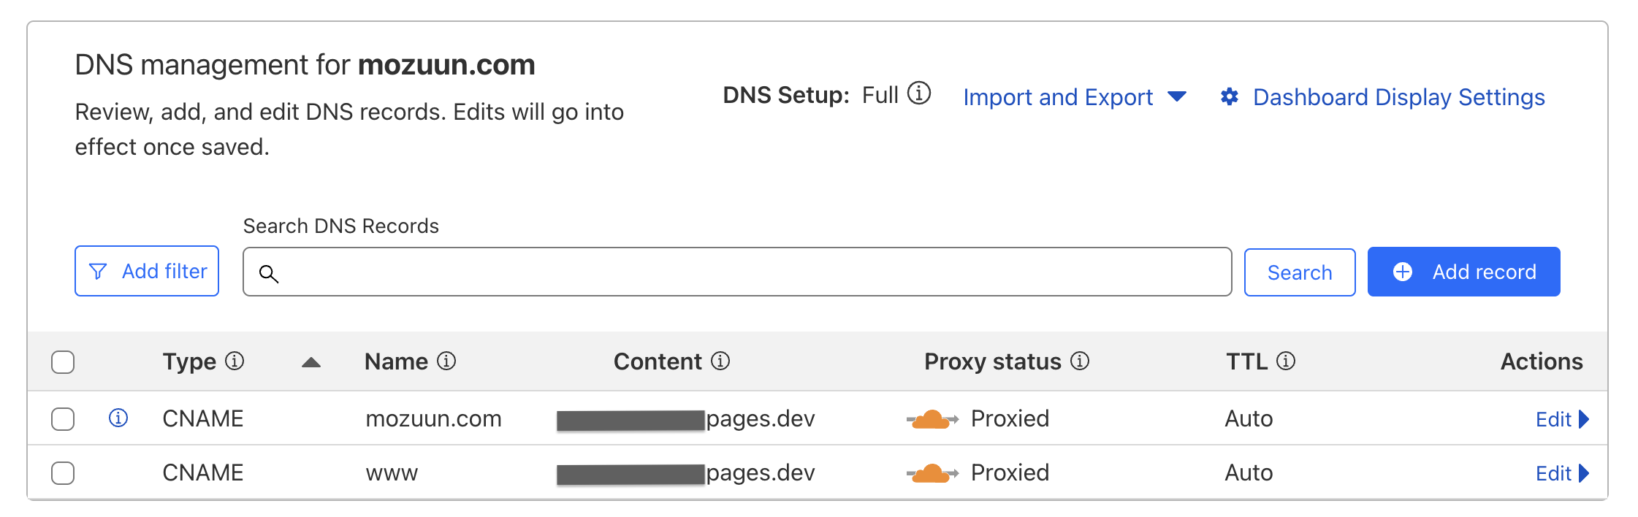
Task: Click the Add record button
Action: coord(1464,272)
